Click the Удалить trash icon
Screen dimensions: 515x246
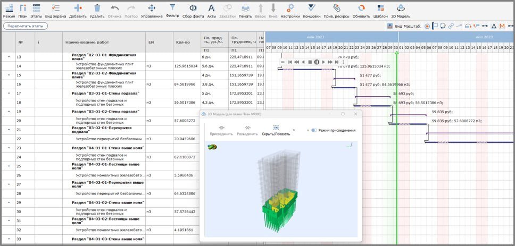[x=97, y=8]
